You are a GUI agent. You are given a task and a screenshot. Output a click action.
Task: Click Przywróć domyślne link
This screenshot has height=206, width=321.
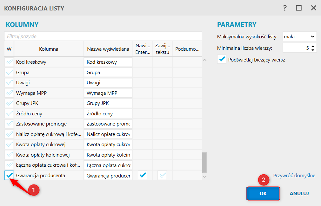(x=294, y=176)
